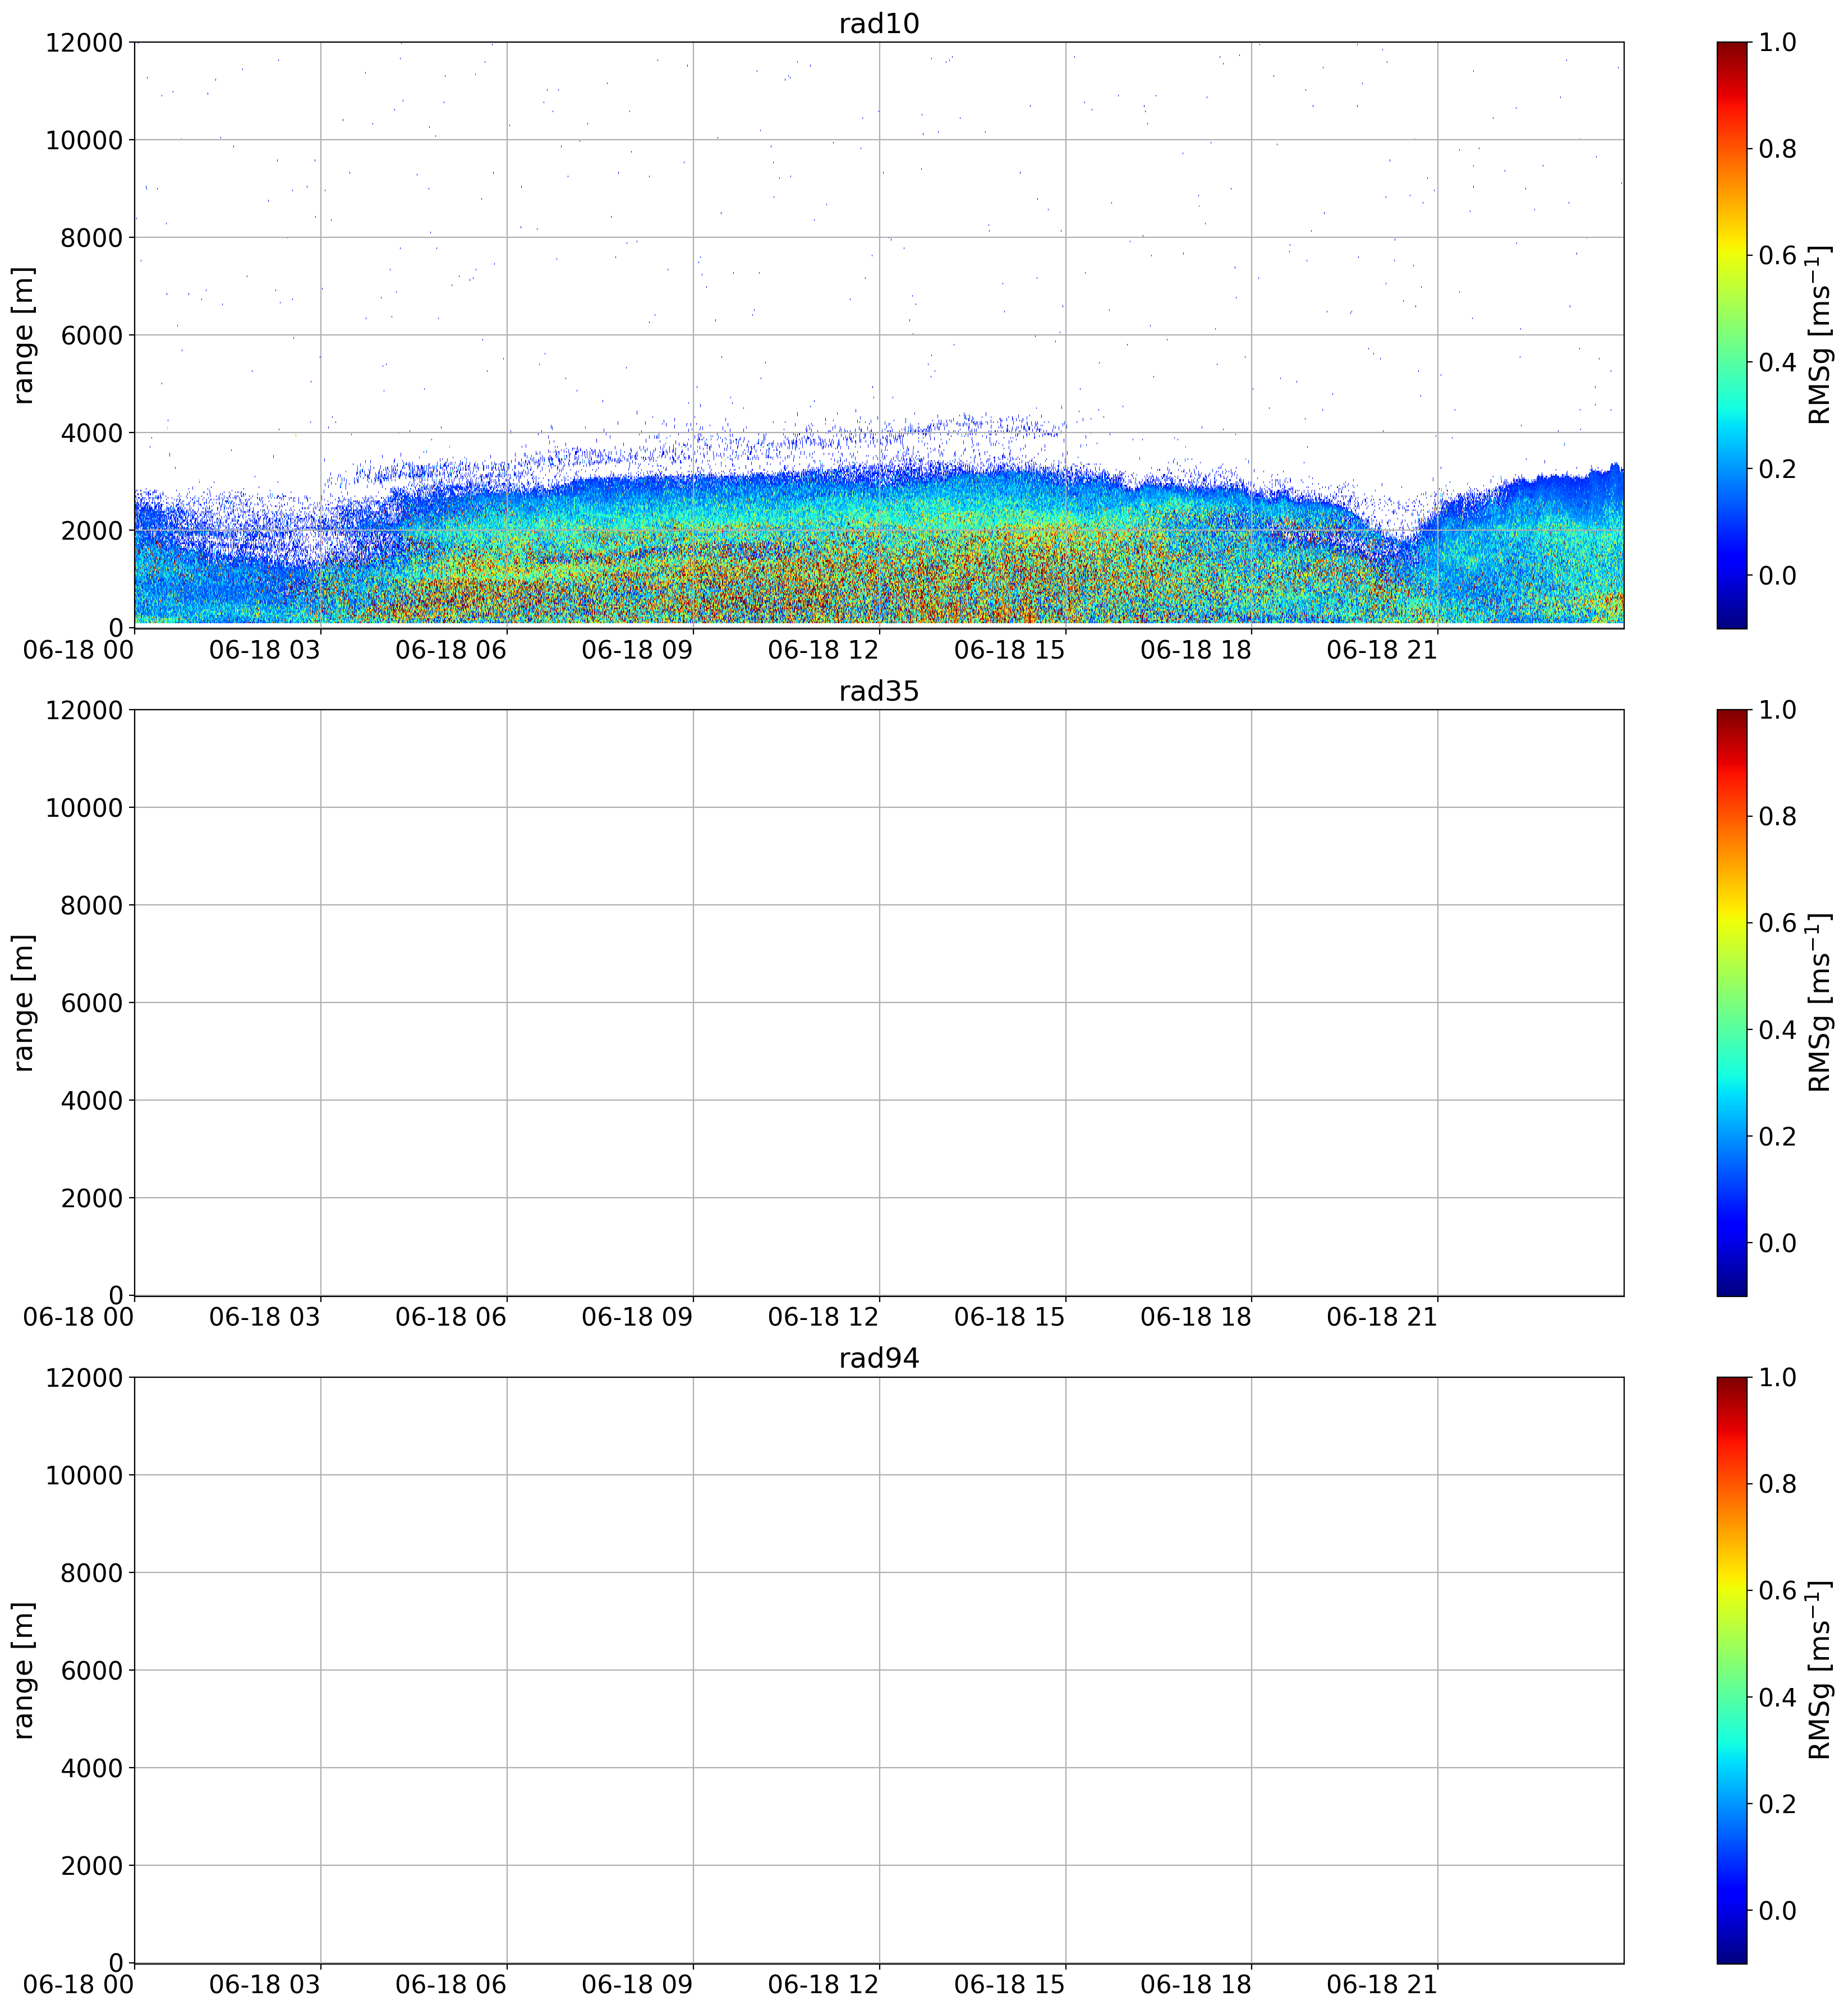Click "06-18 21" tick below rad10 plot
The height and width of the screenshot is (2010, 1848).
point(1382,650)
